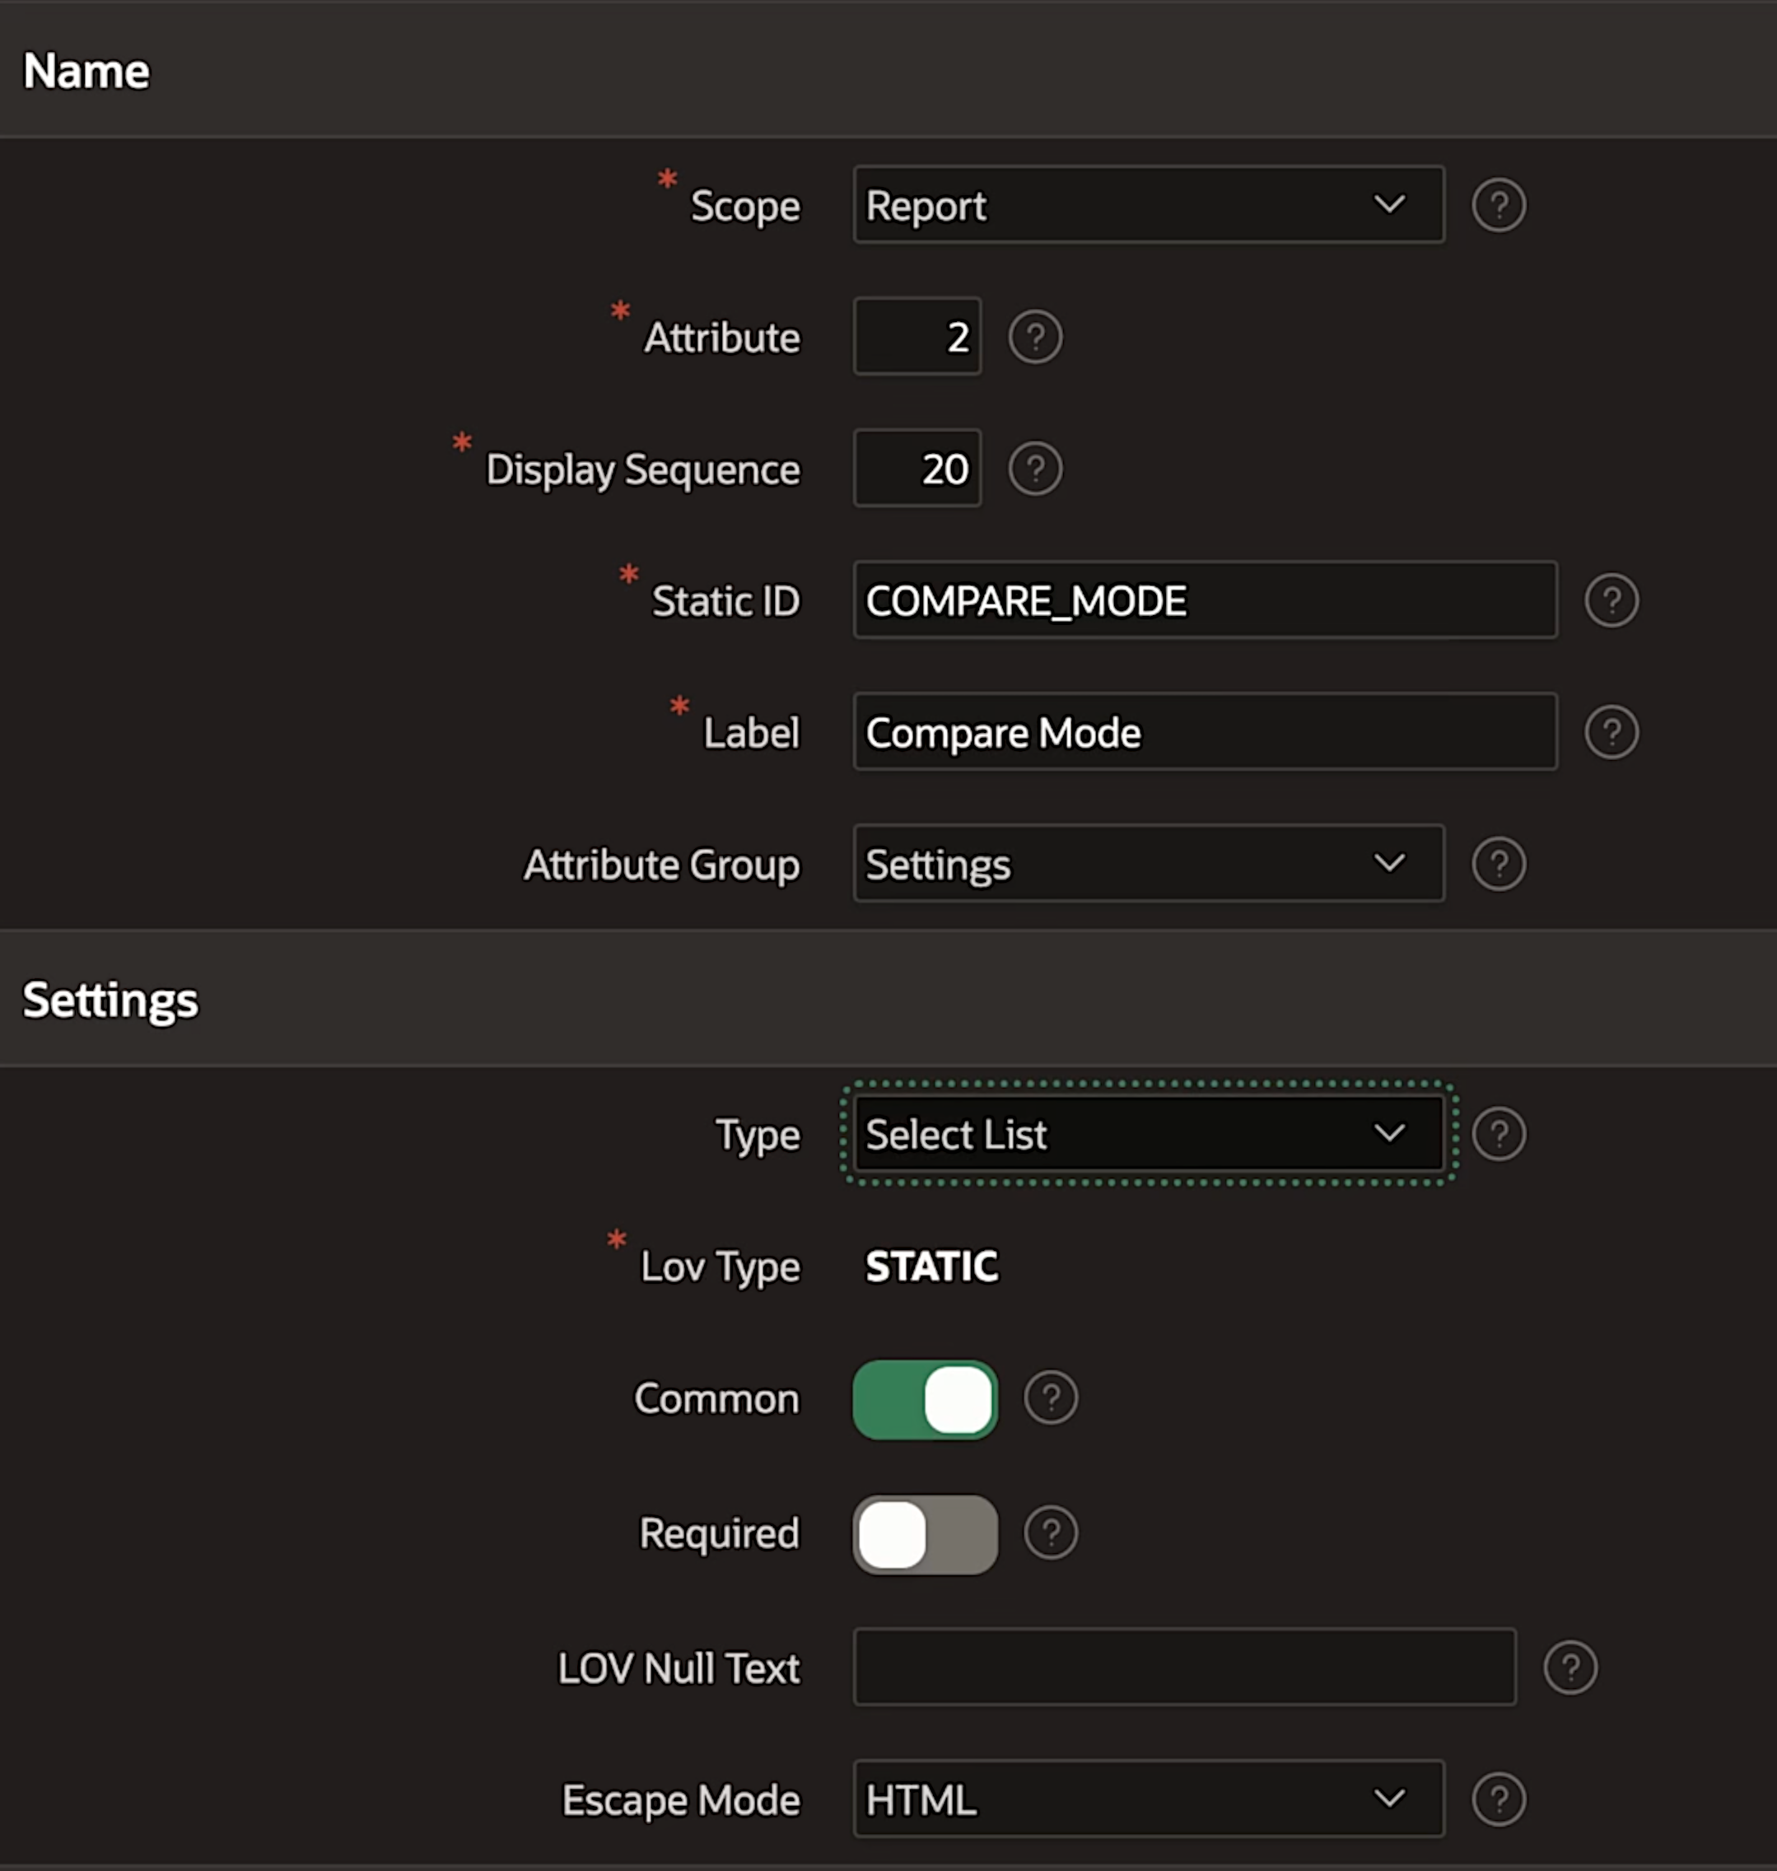
Task: Show help for Display Sequence
Action: [1035, 468]
